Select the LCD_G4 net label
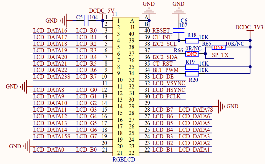265x164 pixels. coord(86,116)
